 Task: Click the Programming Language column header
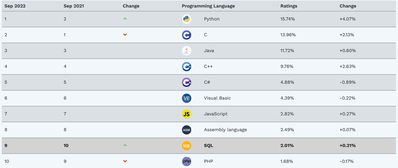pos(208,6)
